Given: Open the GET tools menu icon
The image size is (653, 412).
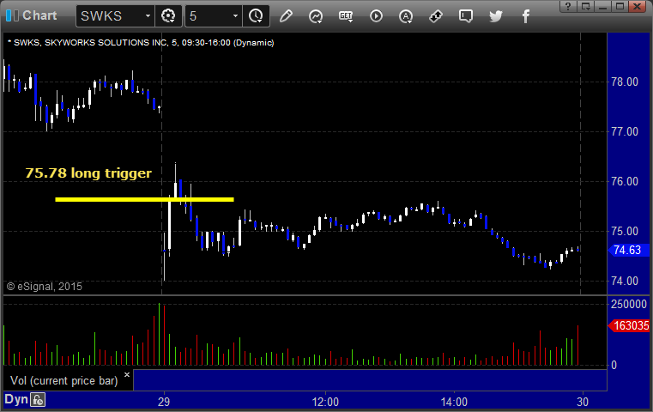Looking at the screenshot, I should pyautogui.click(x=346, y=16).
